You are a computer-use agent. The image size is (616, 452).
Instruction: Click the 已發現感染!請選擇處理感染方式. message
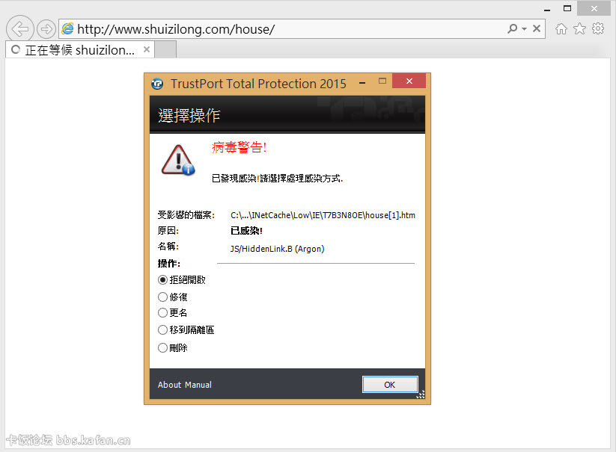click(x=278, y=179)
